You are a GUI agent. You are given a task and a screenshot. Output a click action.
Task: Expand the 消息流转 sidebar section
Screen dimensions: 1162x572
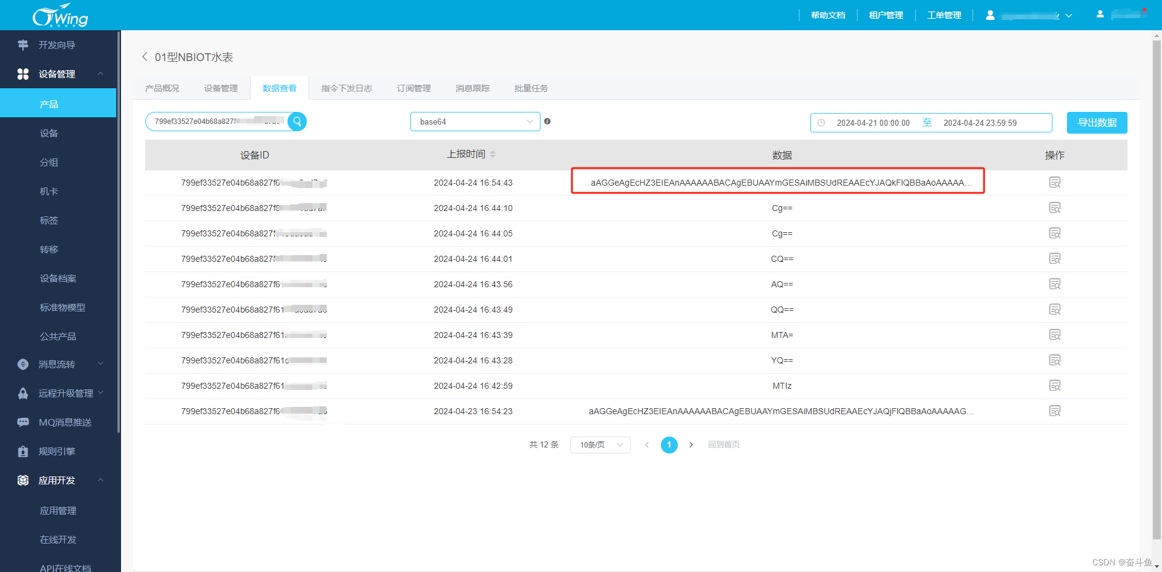coord(100,363)
